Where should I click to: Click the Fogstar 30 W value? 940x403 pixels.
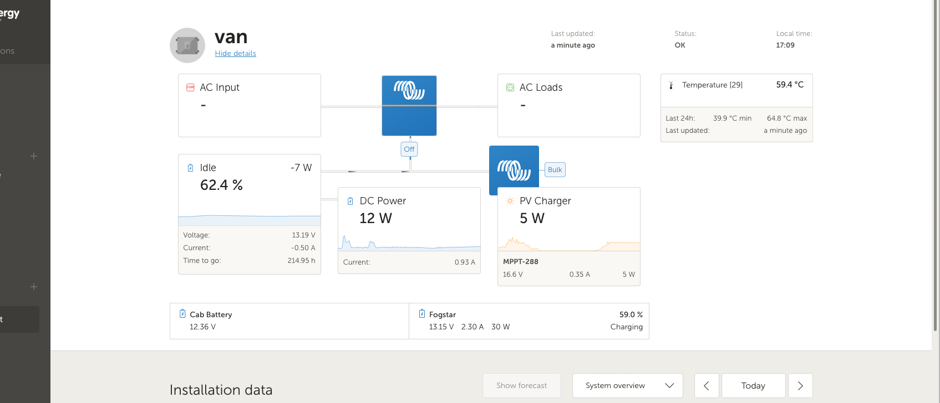point(501,327)
